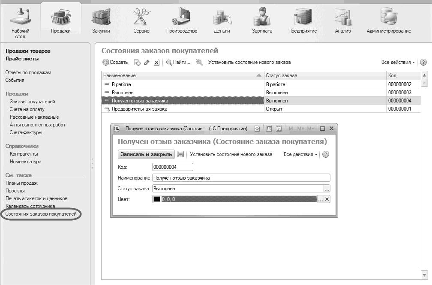The image size is (432, 285).
Task: Open Номенклатура in the sidebar
Action: 26,162
